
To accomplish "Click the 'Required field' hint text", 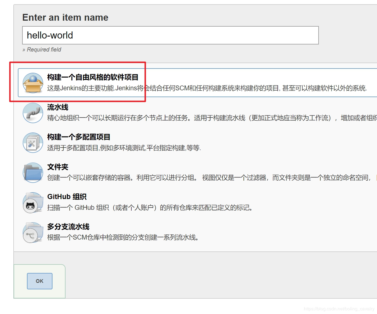I will point(42,50).
